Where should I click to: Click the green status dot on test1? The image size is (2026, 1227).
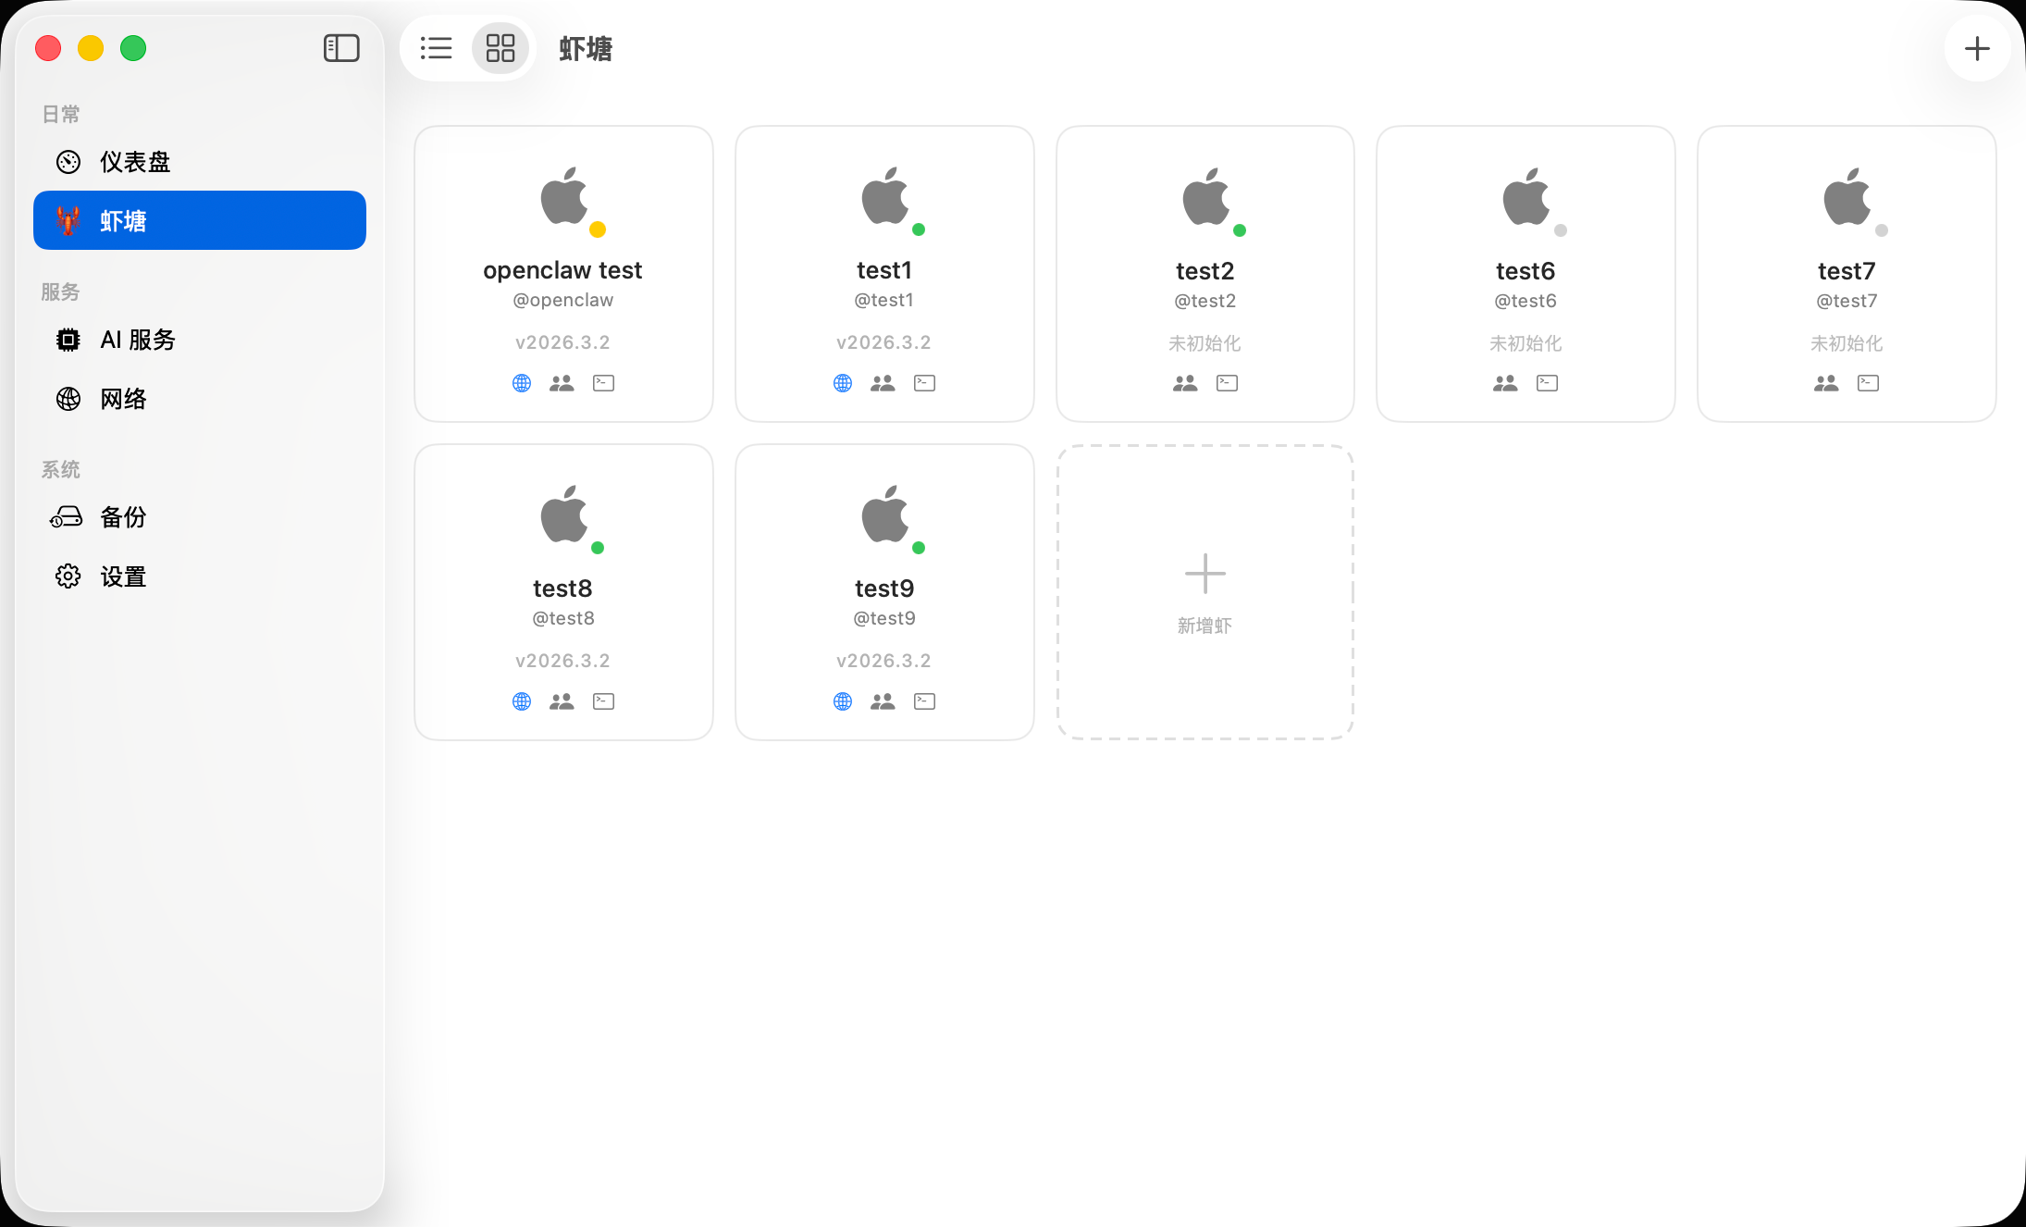coord(919,229)
